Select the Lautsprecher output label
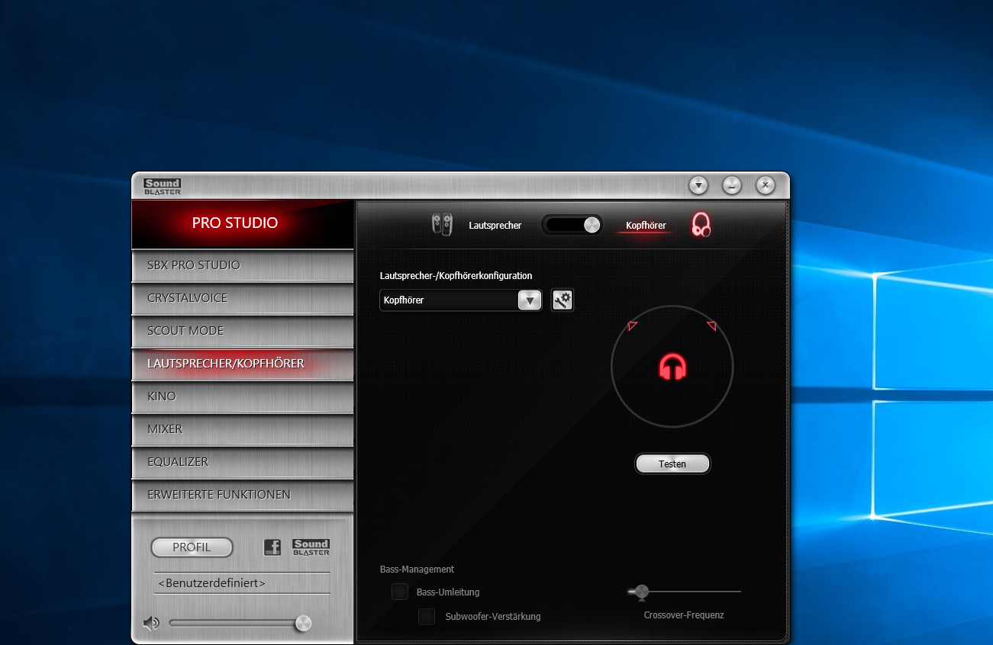The height and width of the screenshot is (645, 993). [x=495, y=226]
